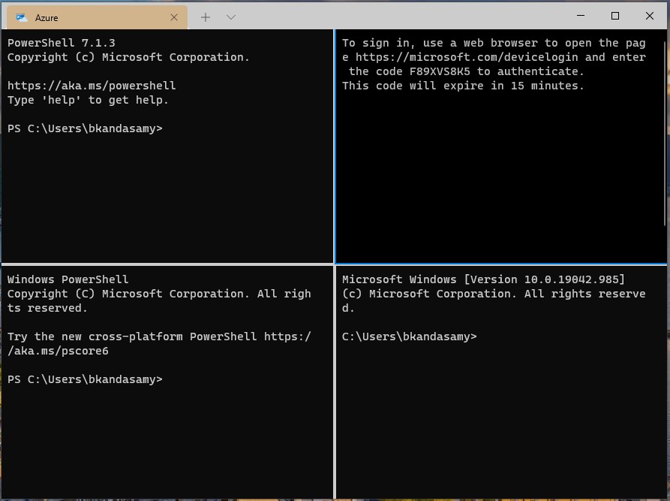The image size is (670, 501).
Task: Select the Azure tab
Action: coord(90,17)
